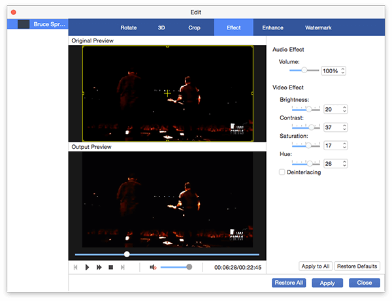Screen dimensions: 392x301
Task: Click the yellow crosshair center marker
Action: click(x=167, y=93)
